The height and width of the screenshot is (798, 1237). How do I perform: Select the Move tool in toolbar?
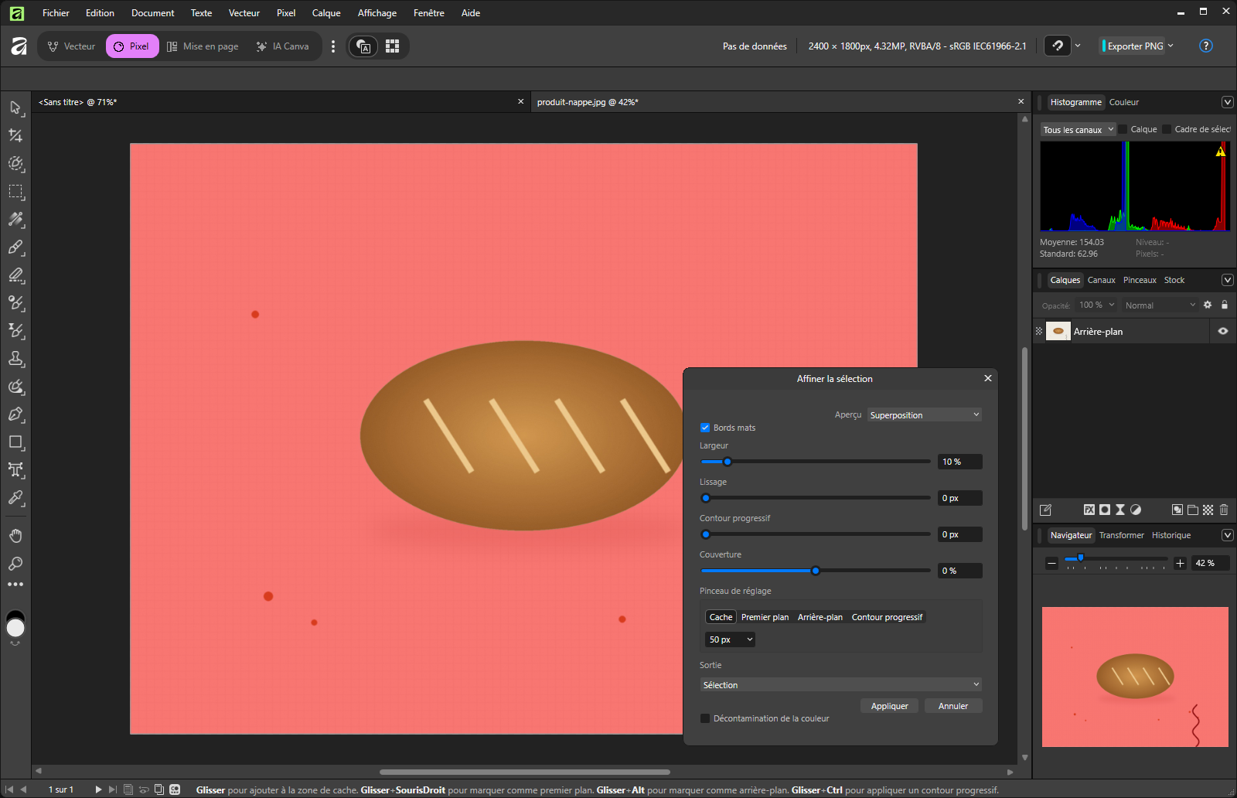15,107
